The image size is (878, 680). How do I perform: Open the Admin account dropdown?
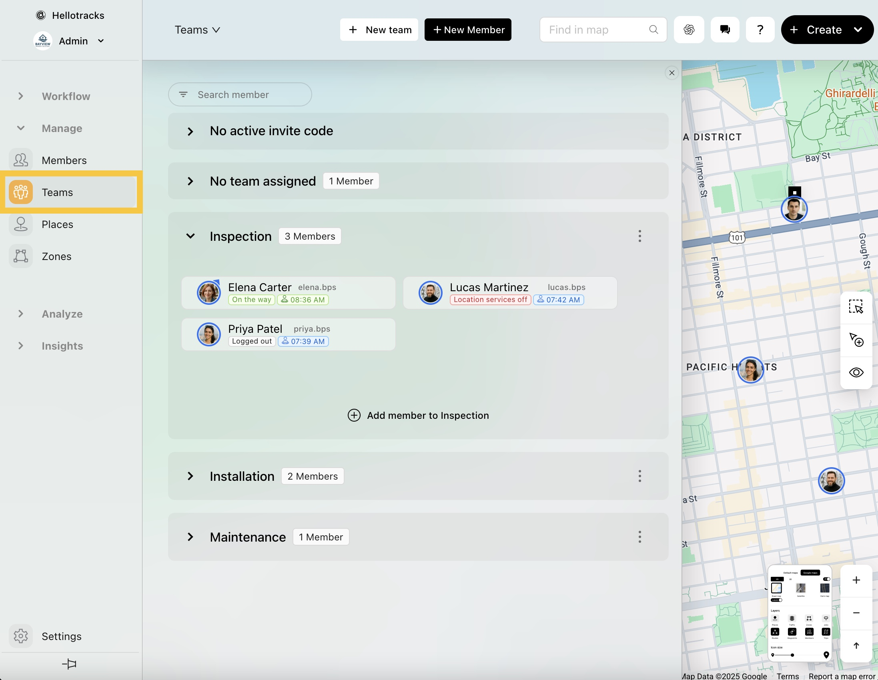(100, 41)
